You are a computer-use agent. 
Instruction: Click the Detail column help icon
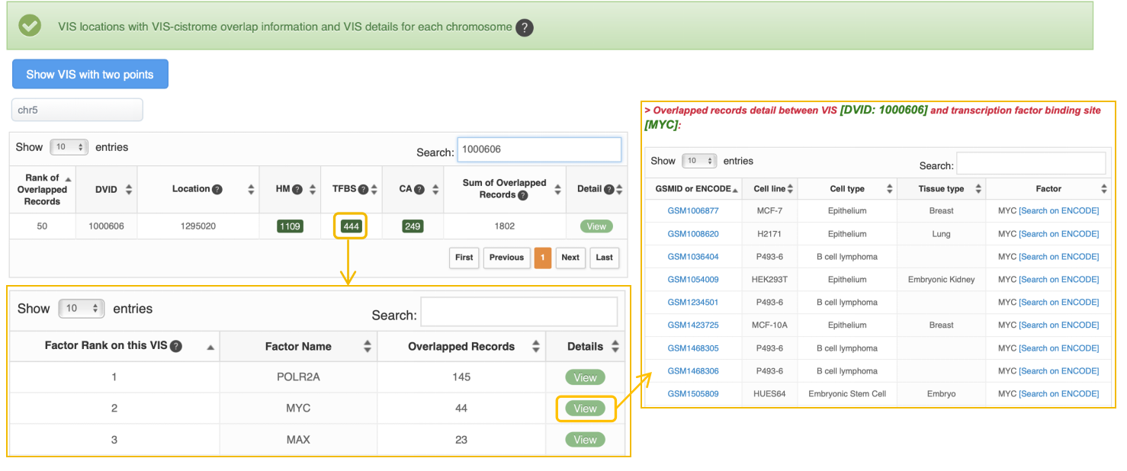(x=608, y=189)
